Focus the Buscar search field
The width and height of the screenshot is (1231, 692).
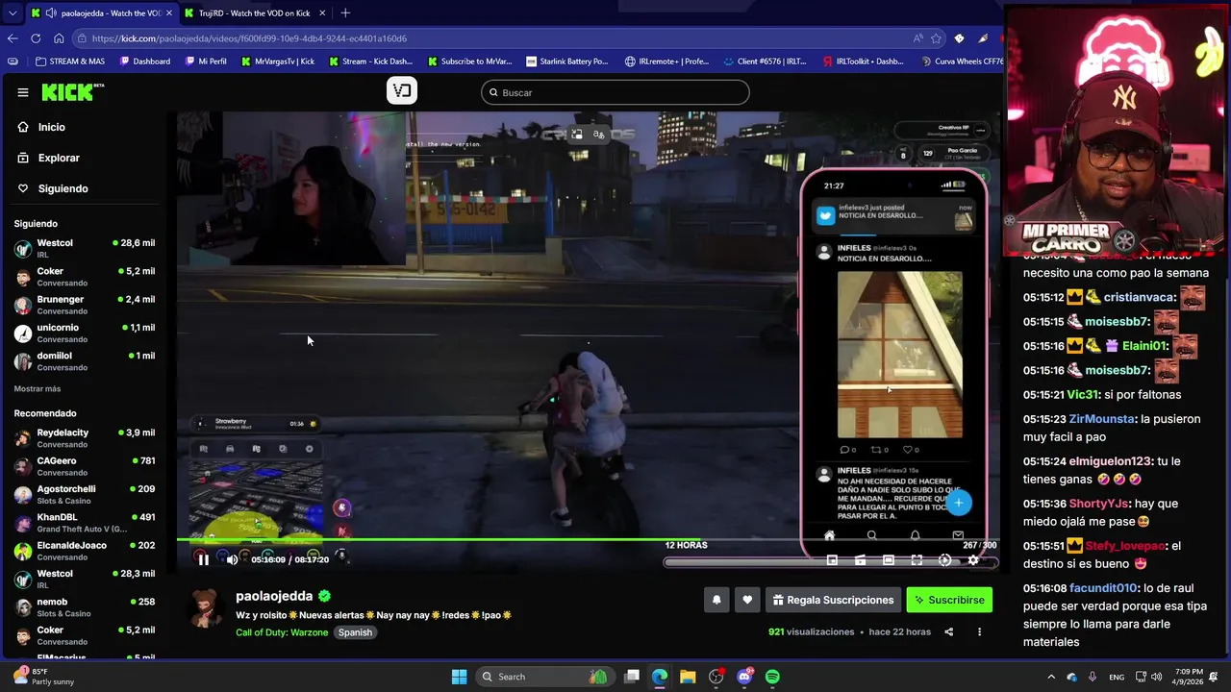(x=615, y=92)
